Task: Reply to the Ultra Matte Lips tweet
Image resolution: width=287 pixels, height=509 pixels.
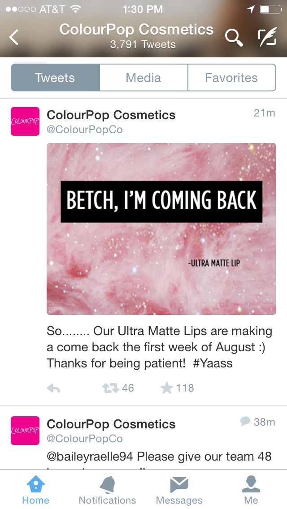Action: pyautogui.click(x=53, y=388)
